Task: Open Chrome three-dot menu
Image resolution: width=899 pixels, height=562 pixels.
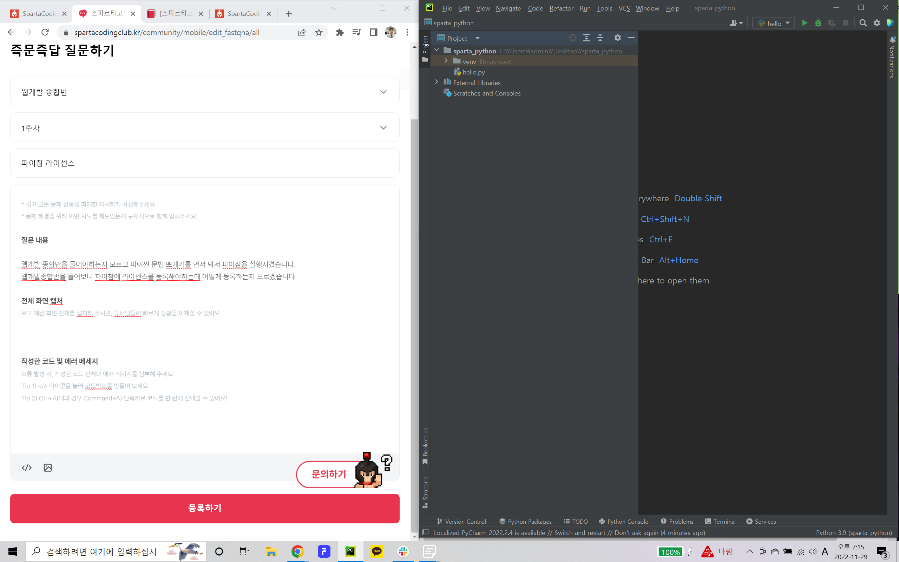Action: [407, 32]
